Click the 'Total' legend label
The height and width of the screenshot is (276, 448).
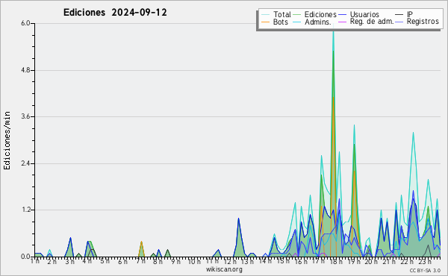pos(282,14)
